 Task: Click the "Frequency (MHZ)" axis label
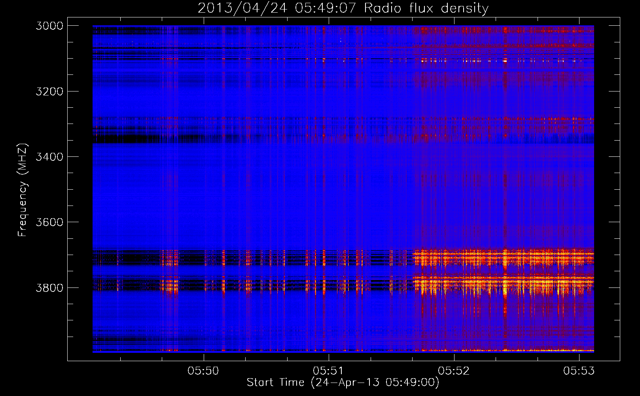23,190
